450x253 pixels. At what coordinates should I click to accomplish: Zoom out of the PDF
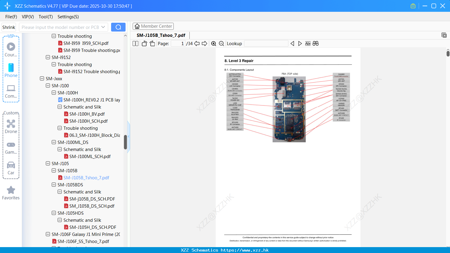coord(222,44)
